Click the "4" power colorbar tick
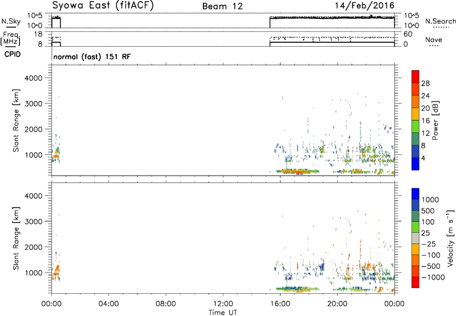The width and height of the screenshot is (456, 316). tap(423, 158)
